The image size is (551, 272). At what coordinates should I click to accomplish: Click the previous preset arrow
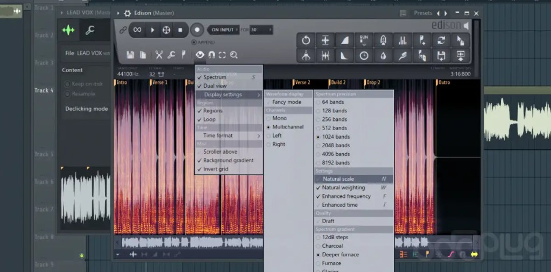(x=438, y=13)
